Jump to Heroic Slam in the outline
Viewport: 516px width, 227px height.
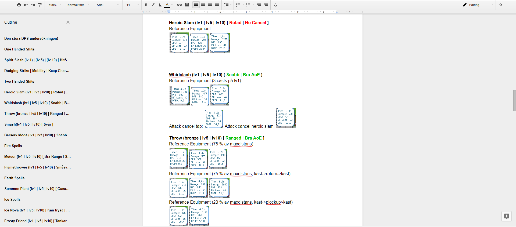click(x=37, y=92)
